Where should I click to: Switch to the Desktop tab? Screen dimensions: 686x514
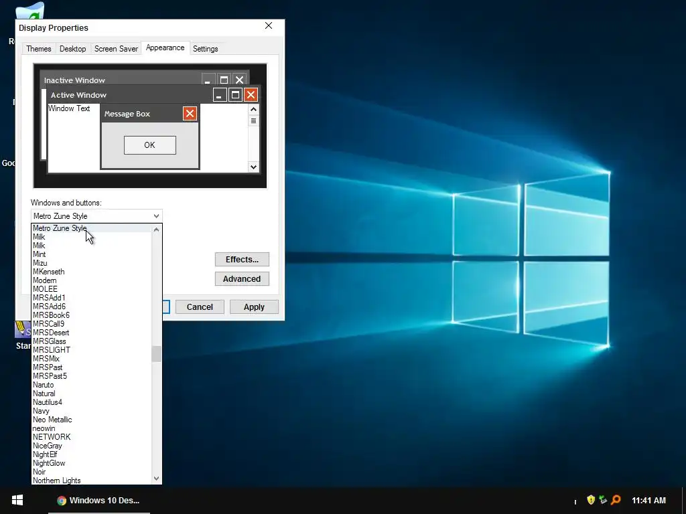72,48
